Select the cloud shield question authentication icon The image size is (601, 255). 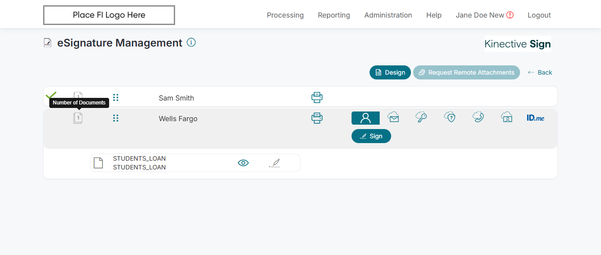click(450, 118)
